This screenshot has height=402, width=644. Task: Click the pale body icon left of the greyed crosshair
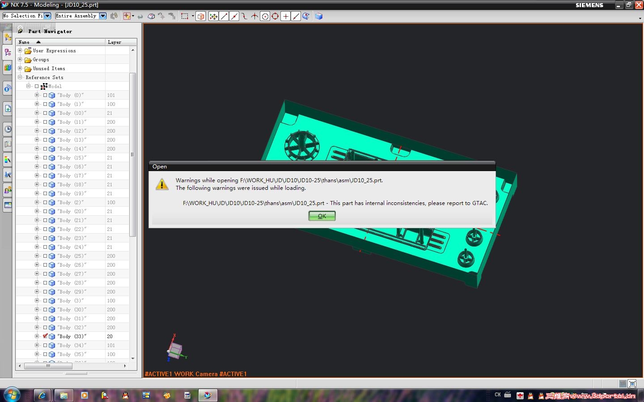152,16
